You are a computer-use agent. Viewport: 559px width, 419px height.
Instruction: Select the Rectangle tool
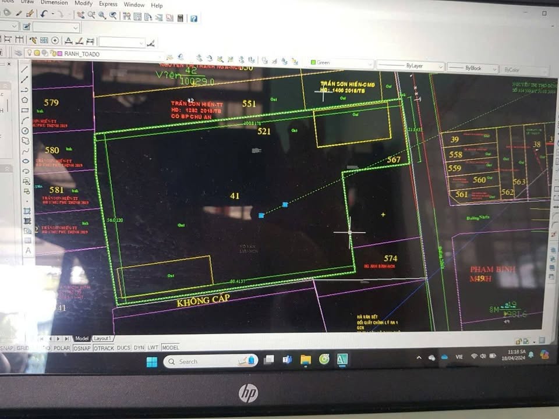tap(24, 110)
